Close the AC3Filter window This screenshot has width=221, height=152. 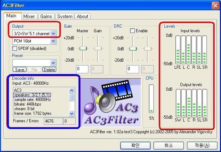(215, 6)
